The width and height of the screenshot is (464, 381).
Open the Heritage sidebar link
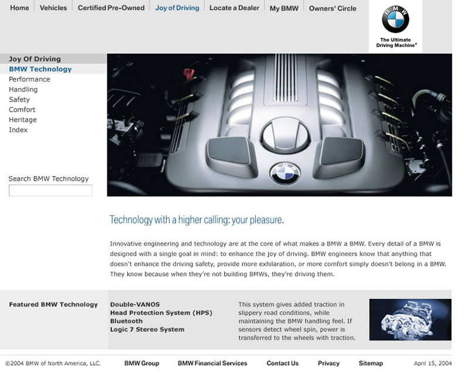coord(23,120)
